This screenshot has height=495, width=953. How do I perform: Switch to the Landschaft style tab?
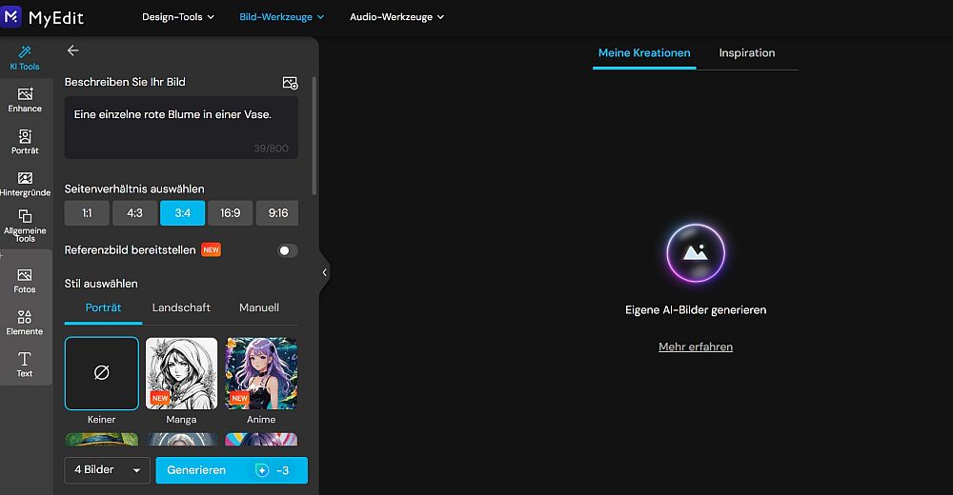181,307
